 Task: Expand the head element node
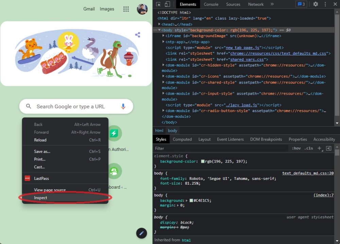(x=159, y=24)
